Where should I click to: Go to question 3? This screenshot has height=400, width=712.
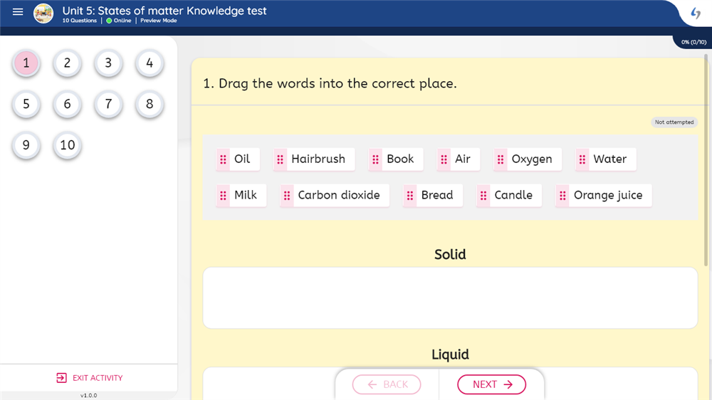(108, 63)
